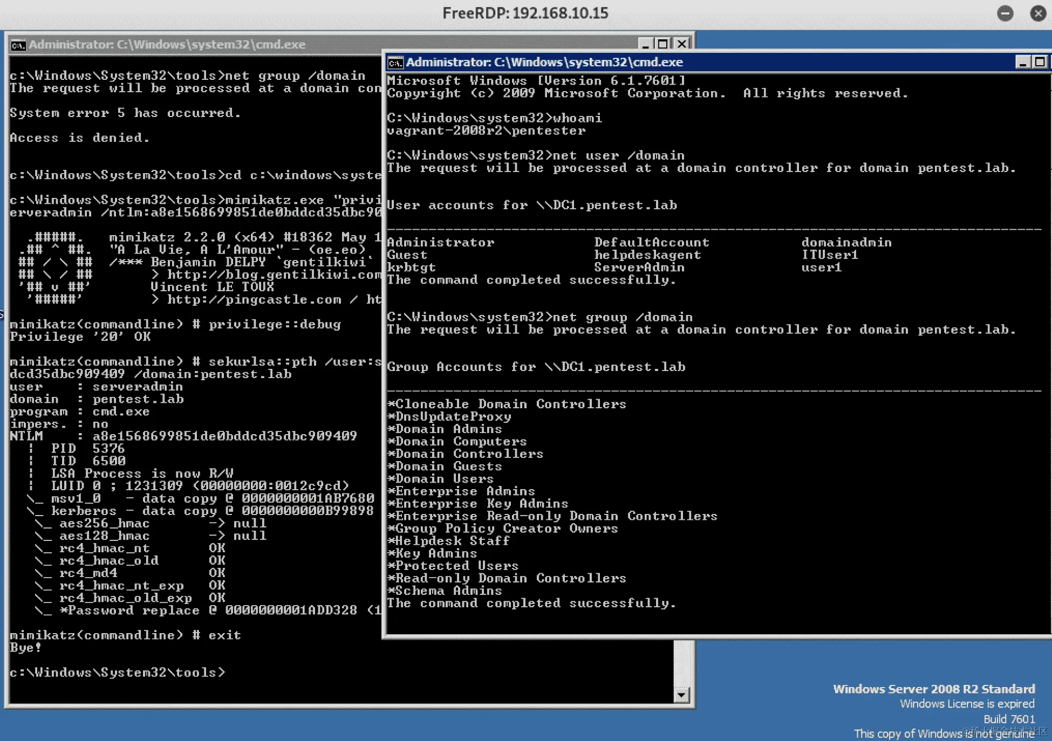Minimize the front cmd.exe window
1052x741 pixels.
[1022, 63]
